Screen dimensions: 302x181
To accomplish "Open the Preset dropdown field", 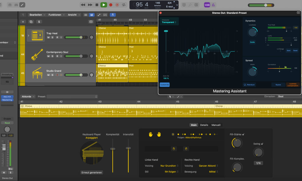I will 72,97.
